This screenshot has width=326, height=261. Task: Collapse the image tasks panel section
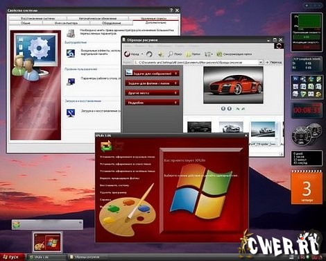175,74
